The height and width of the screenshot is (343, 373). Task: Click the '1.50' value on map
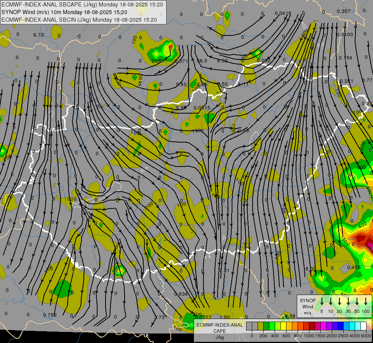[x=225, y=317]
